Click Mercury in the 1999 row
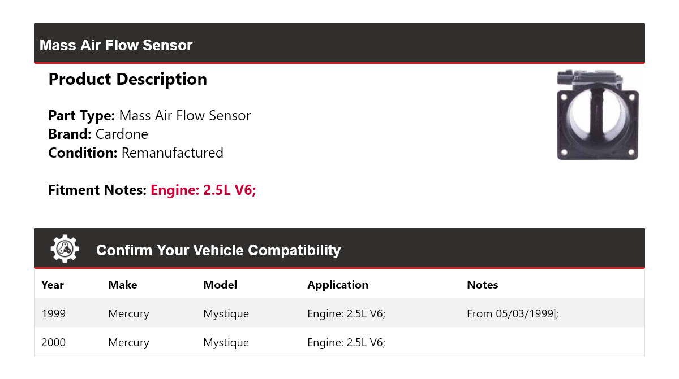Image resolution: width=679 pixels, height=379 pixels. coord(128,313)
